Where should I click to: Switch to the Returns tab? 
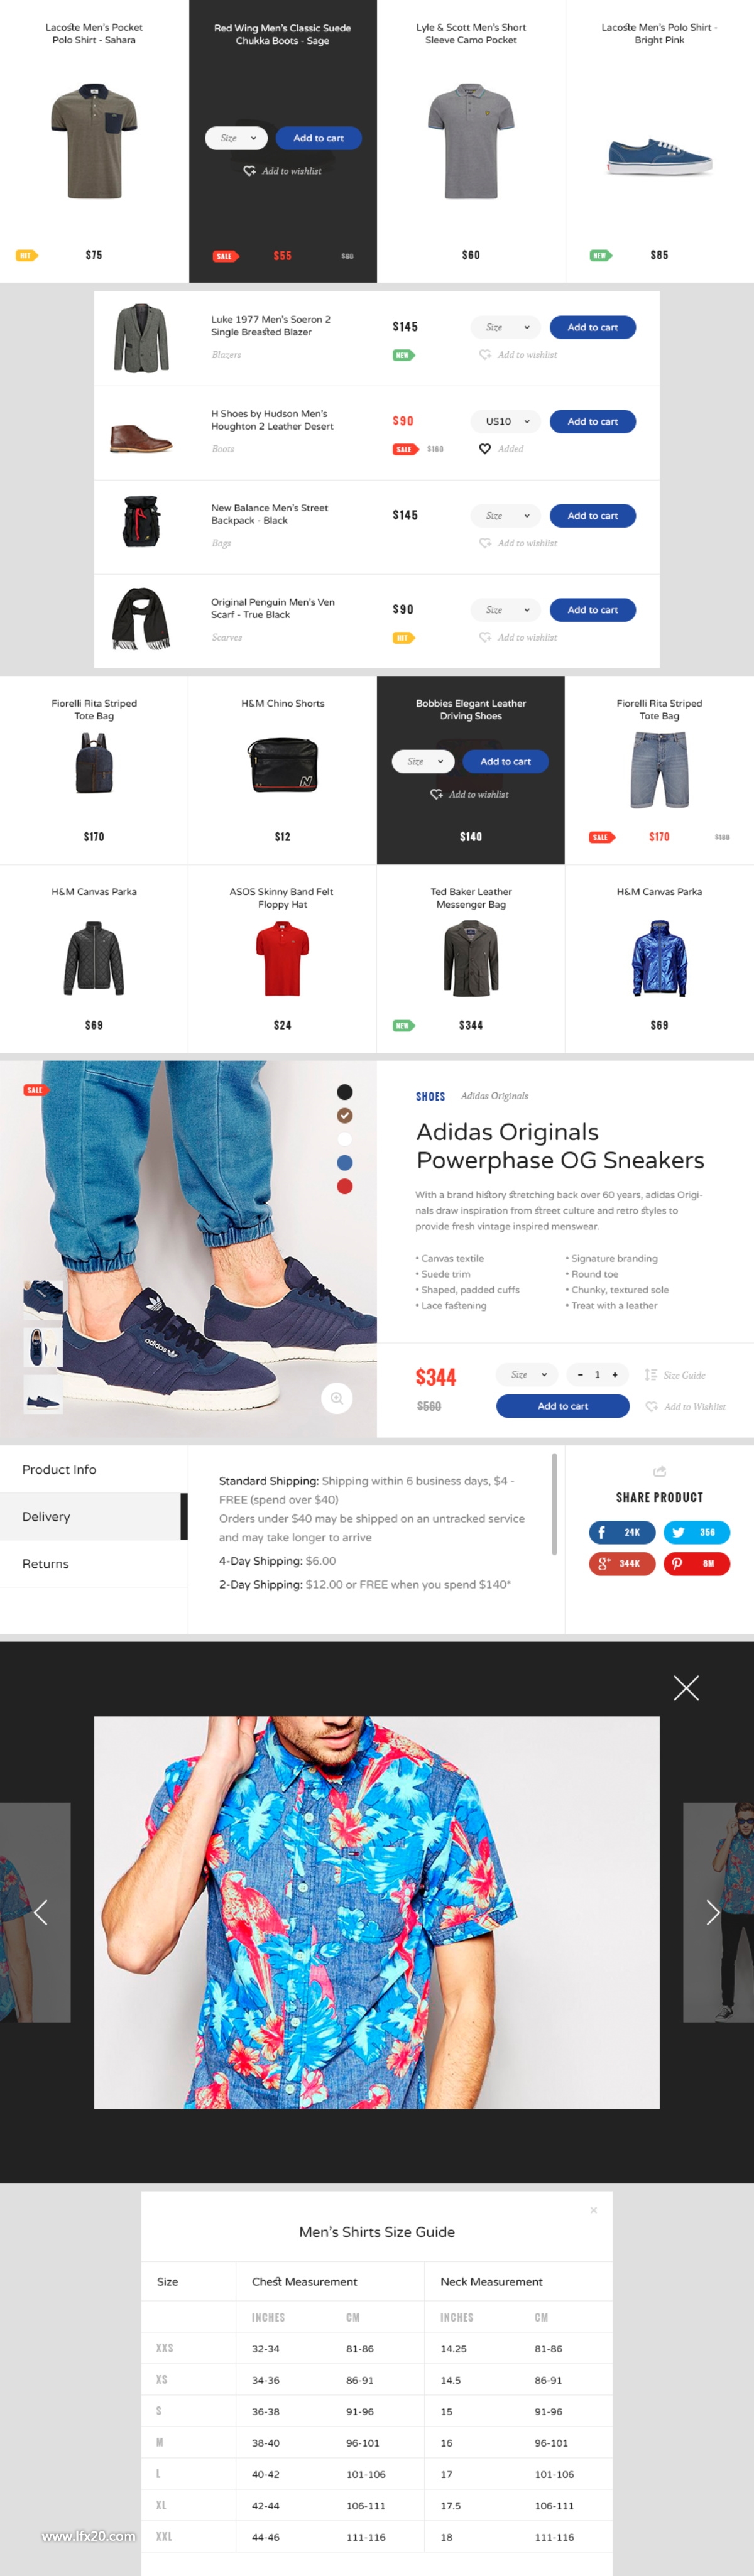[94, 1563]
